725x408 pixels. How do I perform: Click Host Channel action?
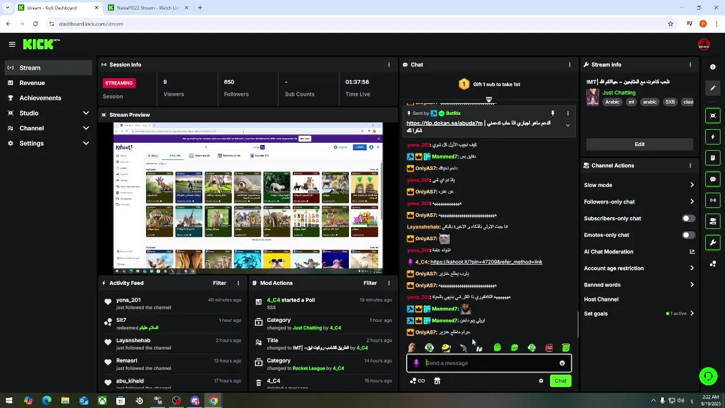601,299
